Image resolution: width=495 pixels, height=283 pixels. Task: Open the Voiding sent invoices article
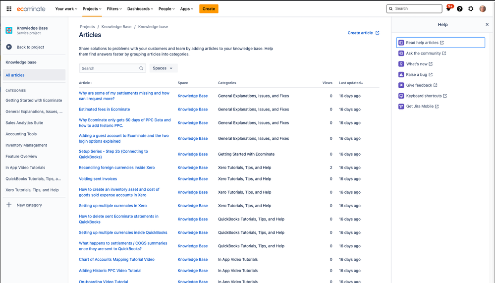(x=98, y=179)
